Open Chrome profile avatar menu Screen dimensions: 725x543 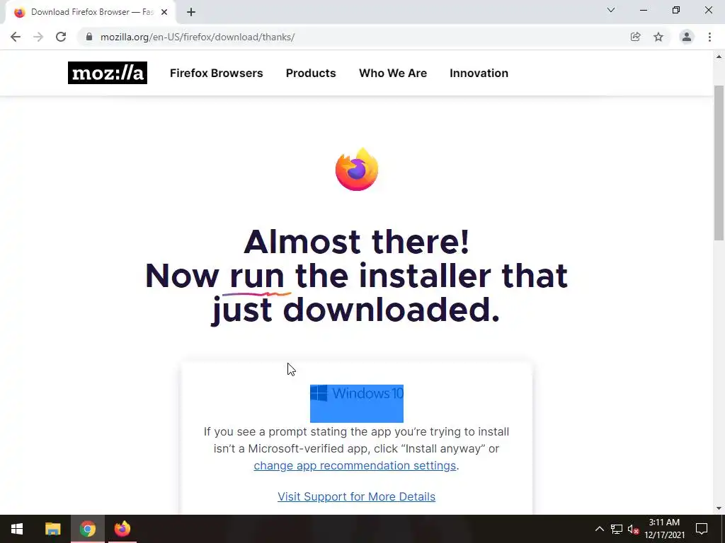point(687,37)
